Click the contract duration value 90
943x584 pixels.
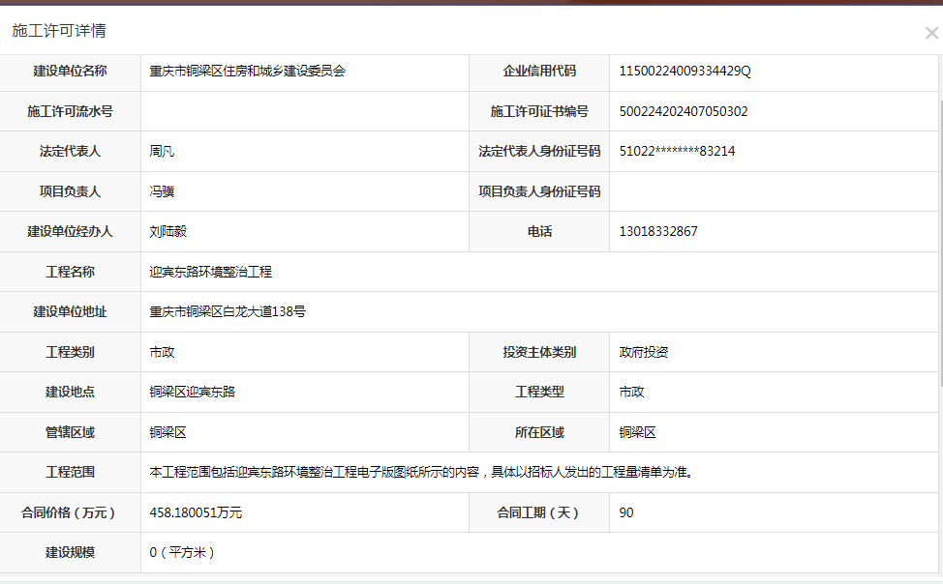626,512
